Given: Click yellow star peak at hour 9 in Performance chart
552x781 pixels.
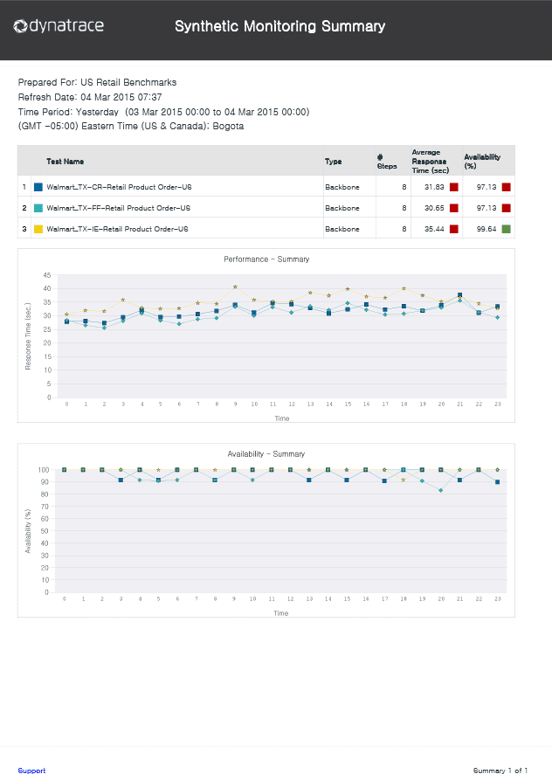Looking at the screenshot, I should tap(235, 287).
